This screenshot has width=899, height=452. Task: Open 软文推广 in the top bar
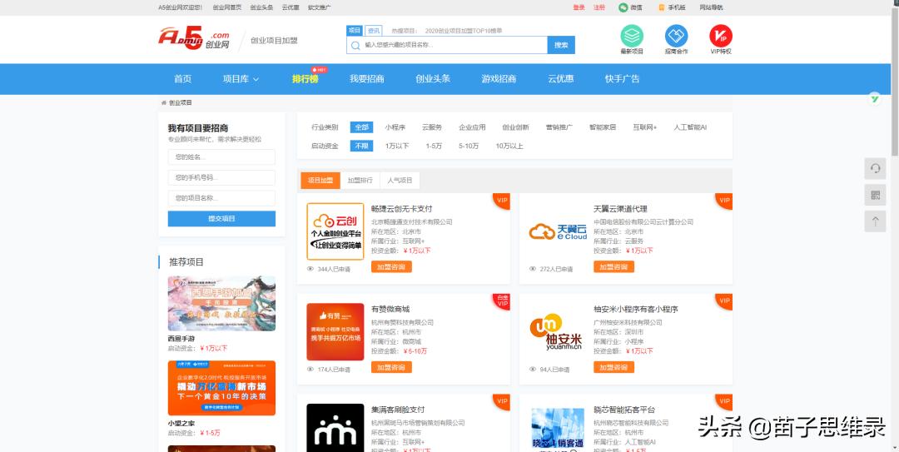coord(320,7)
